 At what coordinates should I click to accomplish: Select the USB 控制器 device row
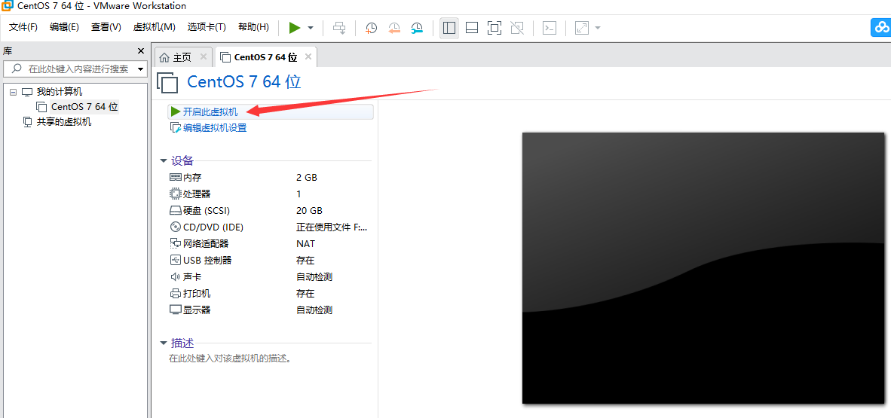click(270, 260)
